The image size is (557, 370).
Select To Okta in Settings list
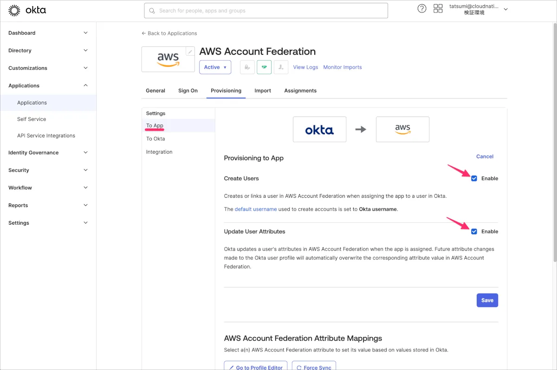(x=155, y=139)
